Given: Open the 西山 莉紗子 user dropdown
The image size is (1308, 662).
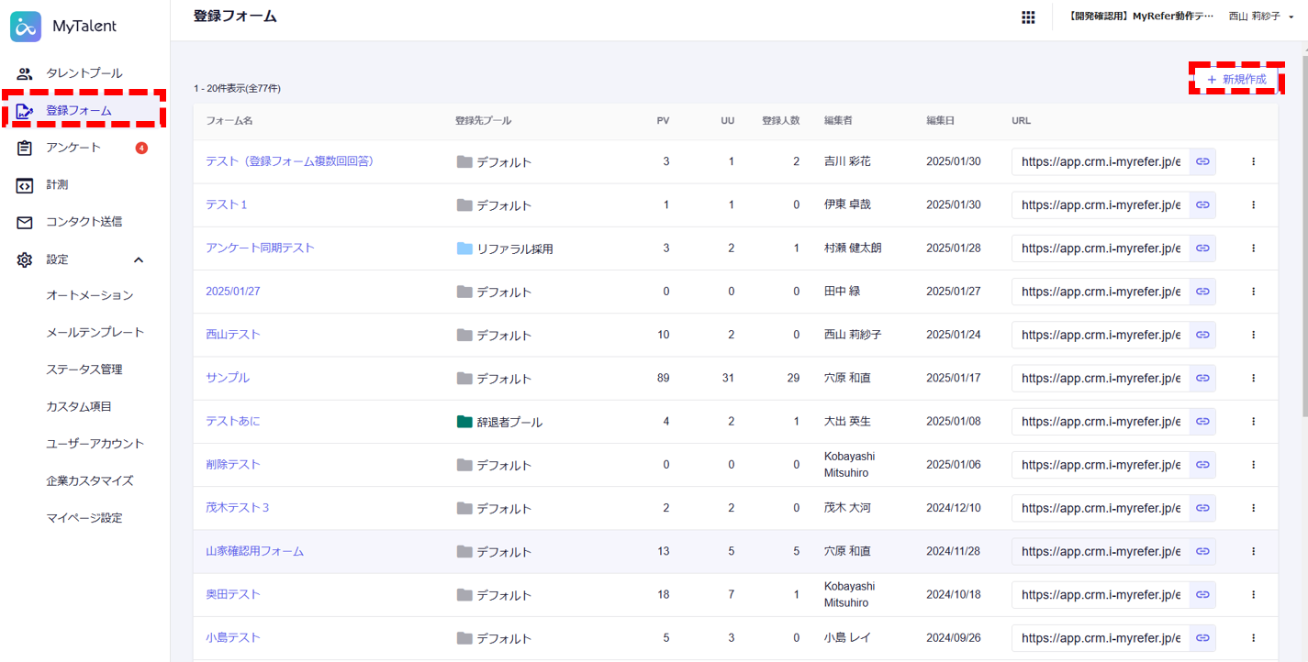Looking at the screenshot, I should click(1260, 17).
